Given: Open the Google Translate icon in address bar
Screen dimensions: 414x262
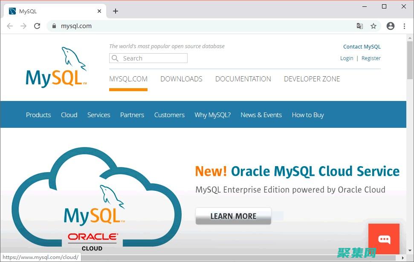Looking at the screenshot, I should (360, 26).
